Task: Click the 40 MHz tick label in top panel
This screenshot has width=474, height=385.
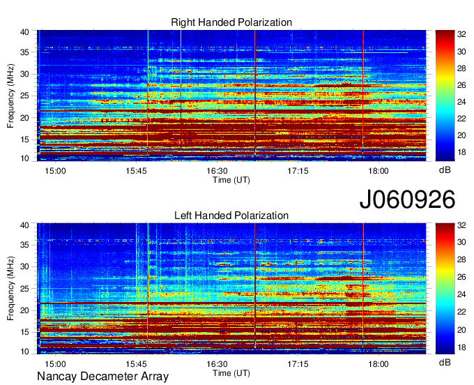Action: click(x=25, y=32)
